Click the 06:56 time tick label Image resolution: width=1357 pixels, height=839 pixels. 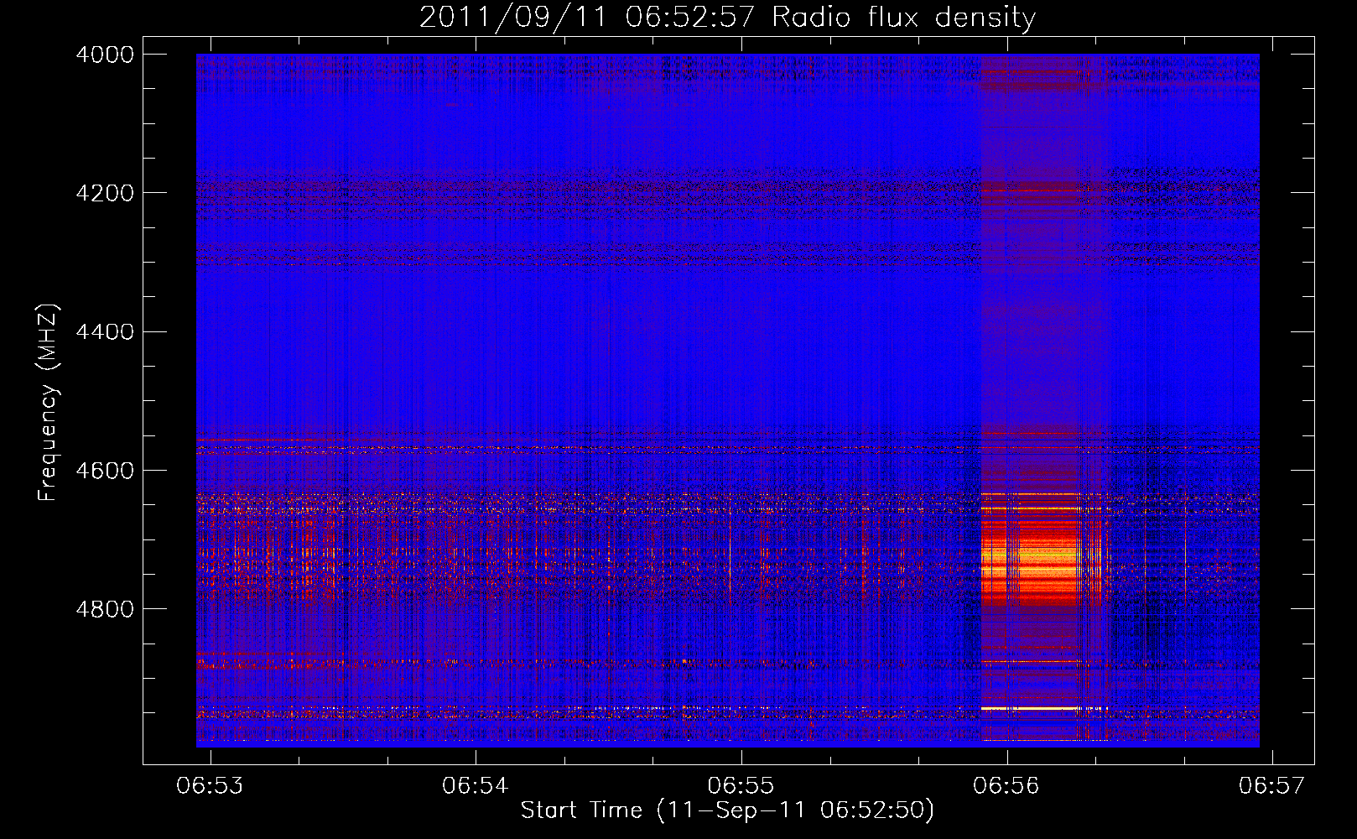tap(1006, 785)
